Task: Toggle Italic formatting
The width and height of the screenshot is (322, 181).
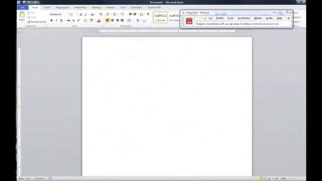Action: click(56, 20)
